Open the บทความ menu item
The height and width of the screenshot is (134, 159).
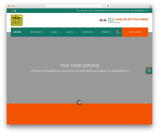[70, 32]
